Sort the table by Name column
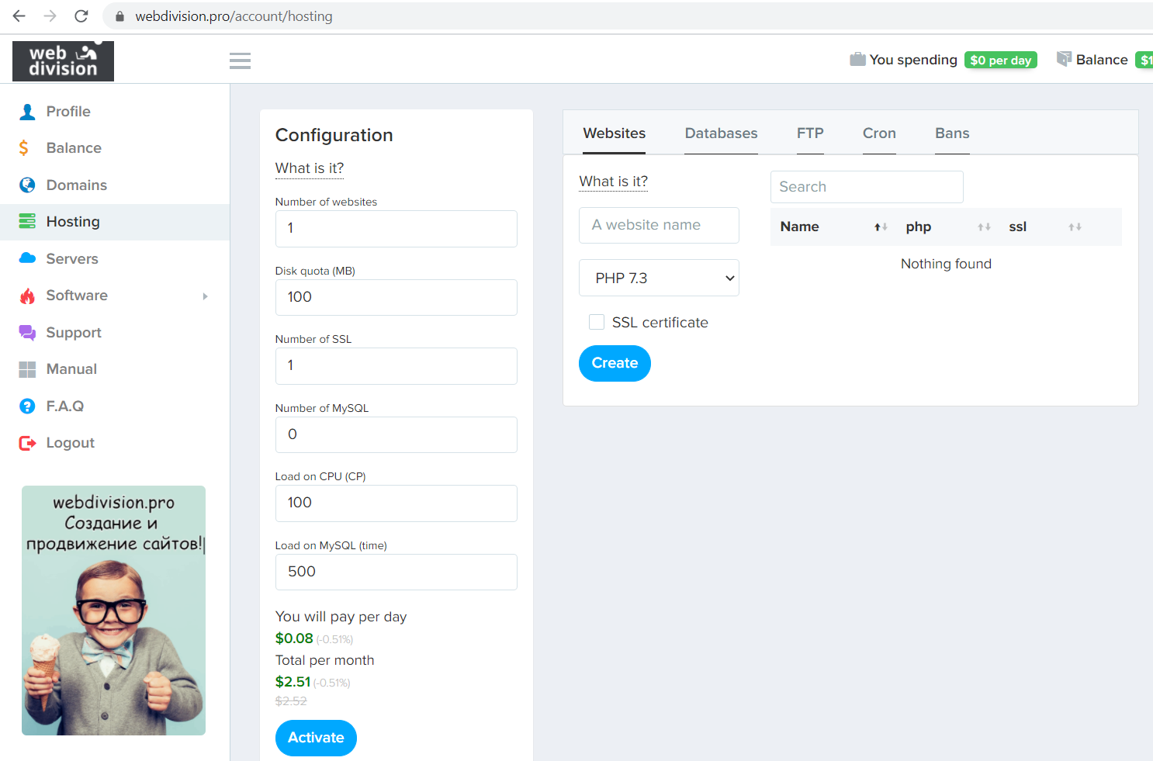The width and height of the screenshot is (1153, 761). click(x=880, y=227)
